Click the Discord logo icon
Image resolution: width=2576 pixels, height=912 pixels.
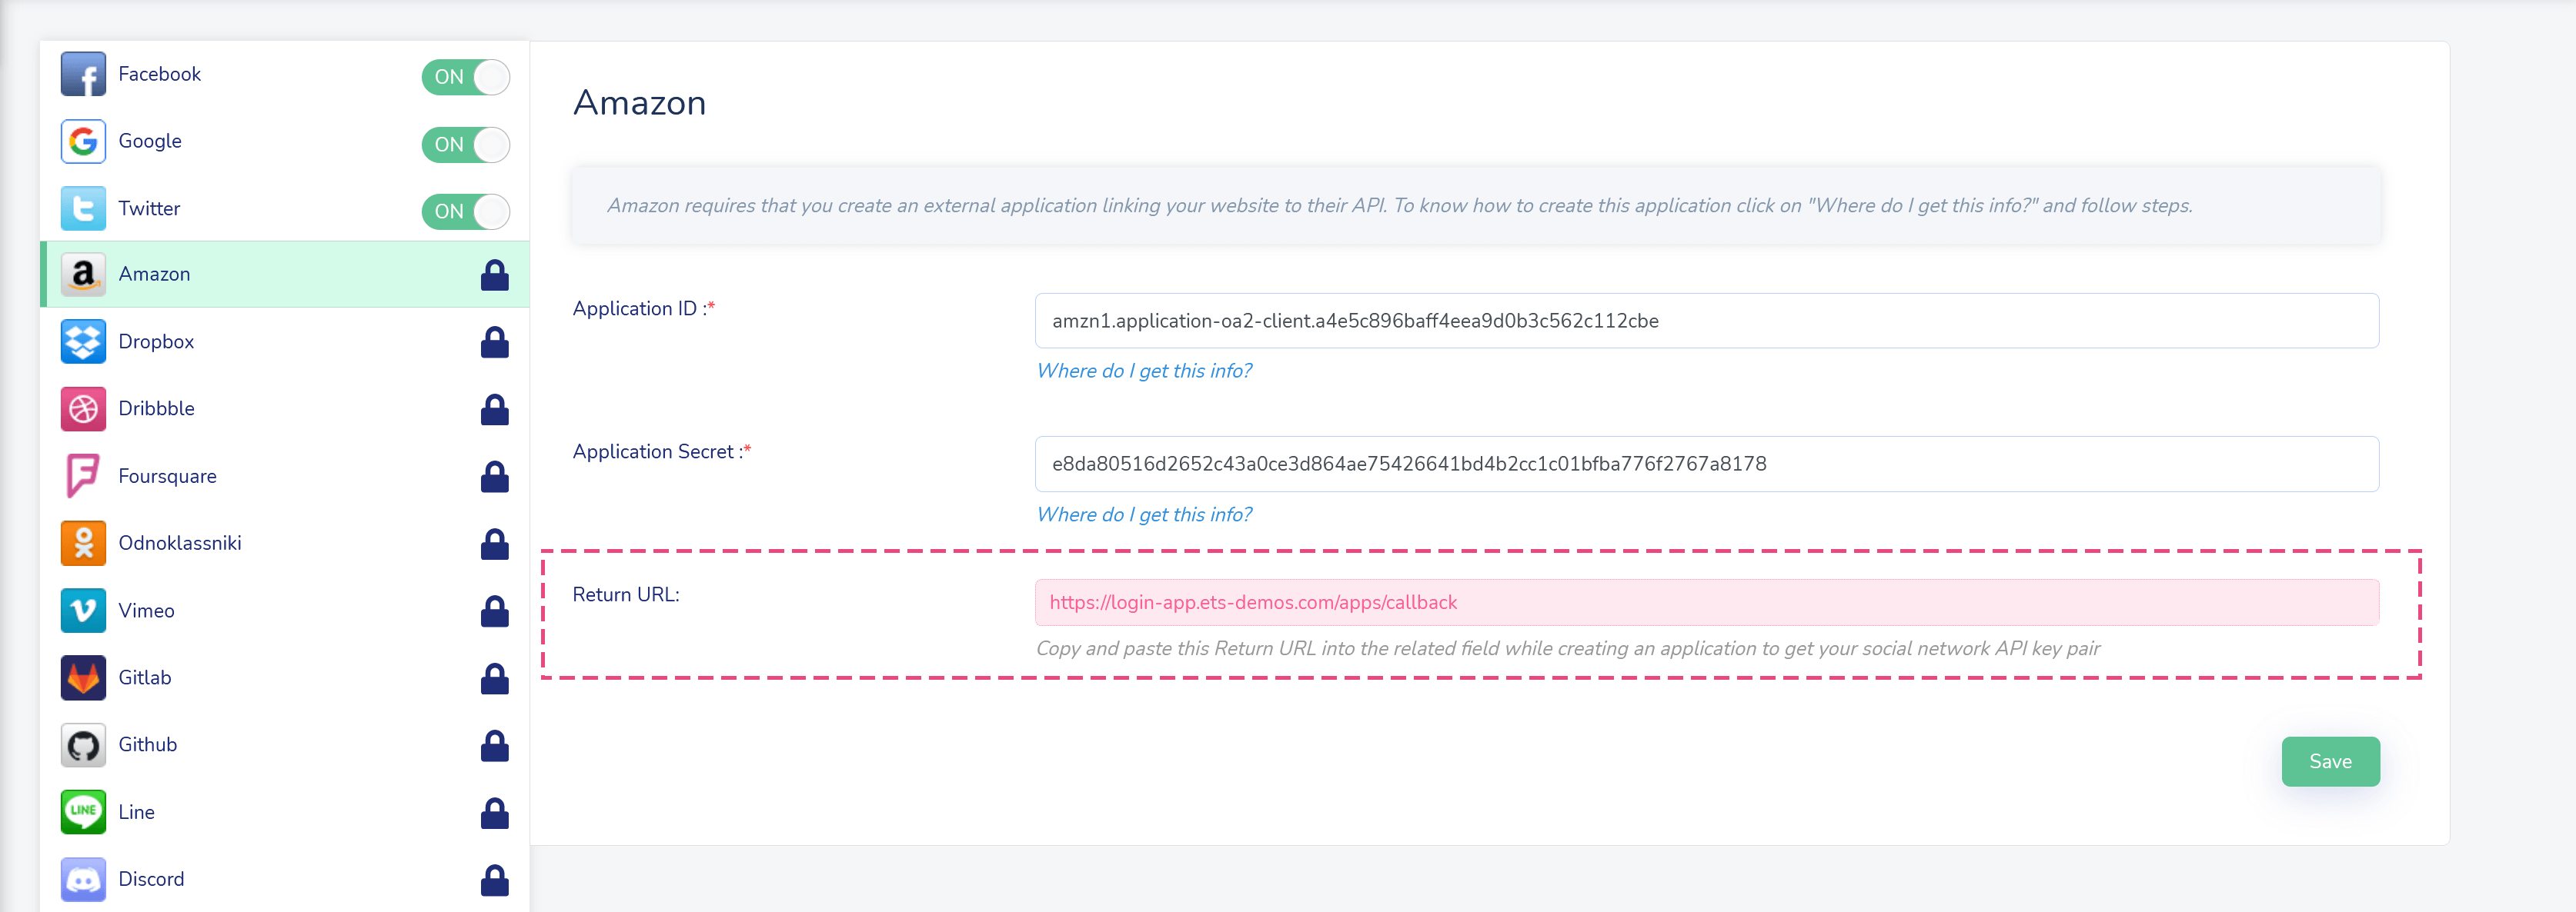point(83,879)
